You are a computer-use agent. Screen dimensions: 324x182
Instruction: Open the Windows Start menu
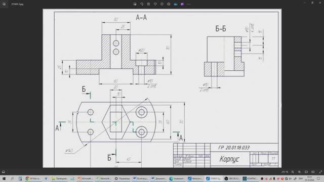(x=4, y=178)
